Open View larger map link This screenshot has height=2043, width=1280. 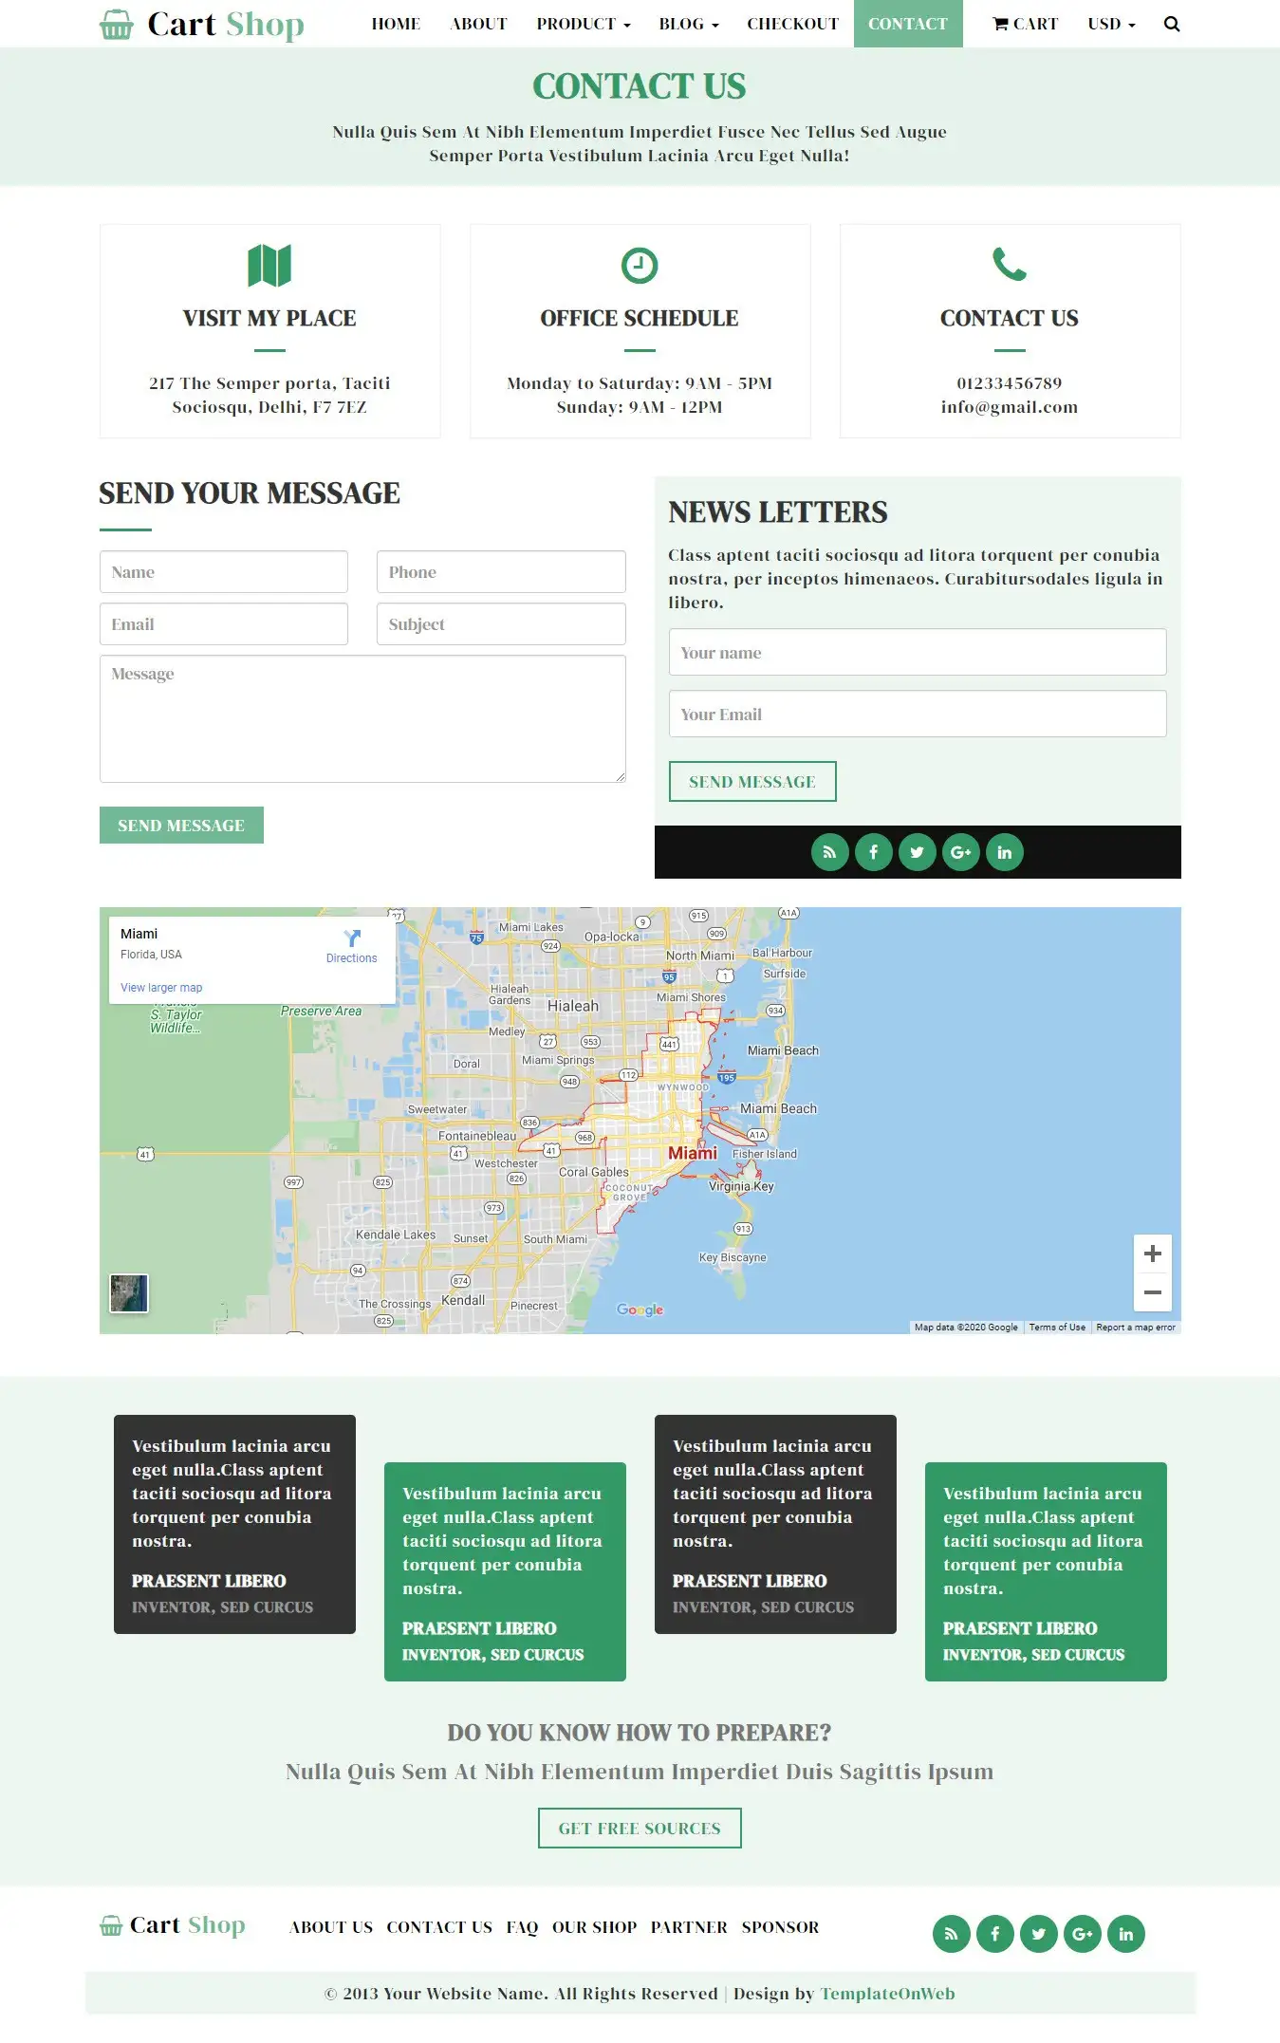[161, 988]
